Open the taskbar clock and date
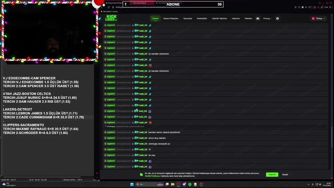 [x=327, y=184]
